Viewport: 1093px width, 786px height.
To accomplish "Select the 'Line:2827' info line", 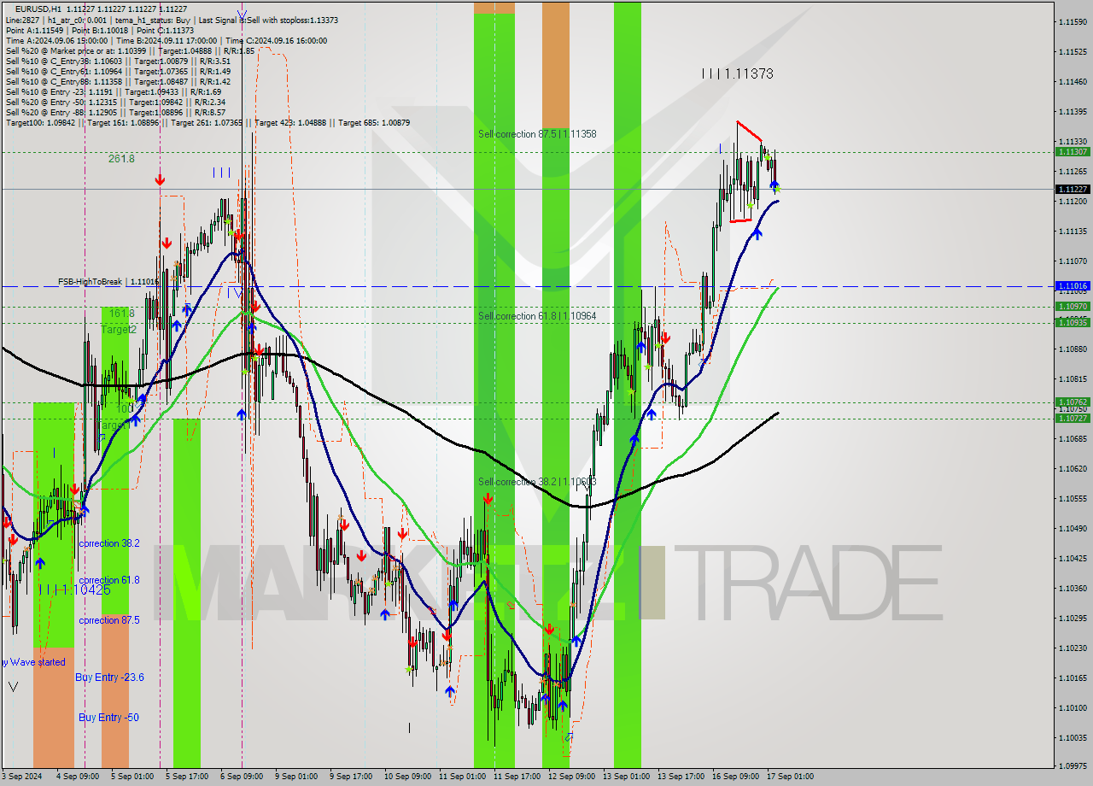I will click(x=172, y=20).
